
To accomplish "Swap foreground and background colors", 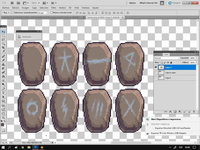I will (x=5, y=121).
